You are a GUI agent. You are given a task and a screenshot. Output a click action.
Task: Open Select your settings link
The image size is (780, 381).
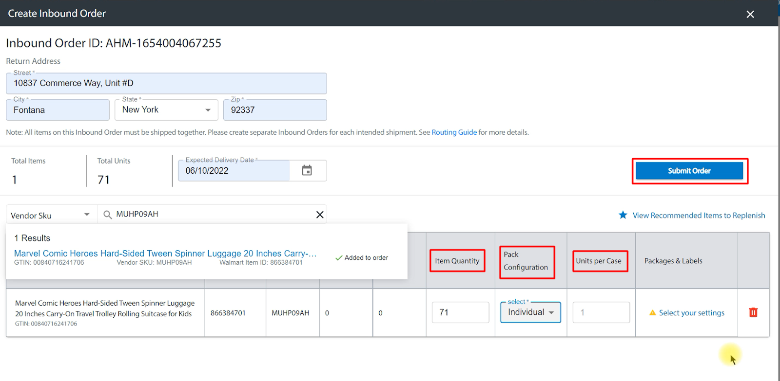point(691,313)
